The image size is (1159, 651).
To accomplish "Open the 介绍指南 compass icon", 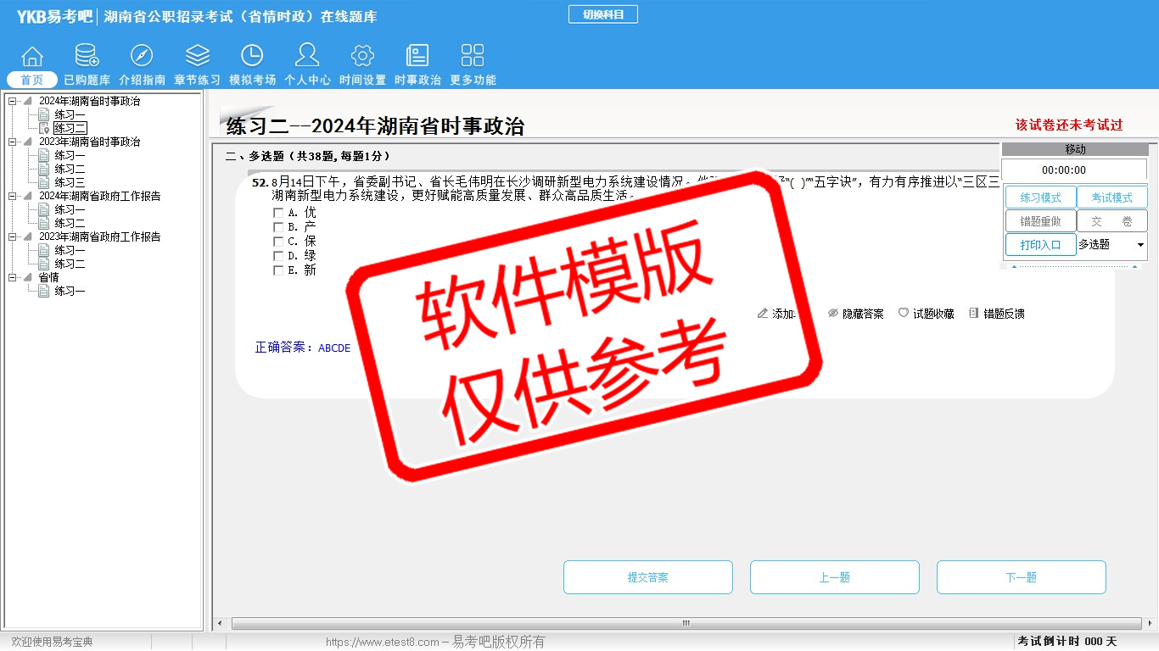I will (142, 57).
